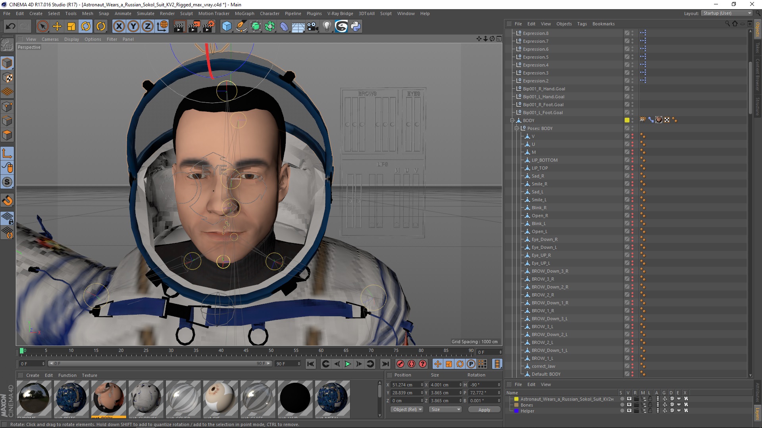Toggle Parameter key recording P icon
Image resolution: width=762 pixels, height=428 pixels.
click(x=471, y=364)
